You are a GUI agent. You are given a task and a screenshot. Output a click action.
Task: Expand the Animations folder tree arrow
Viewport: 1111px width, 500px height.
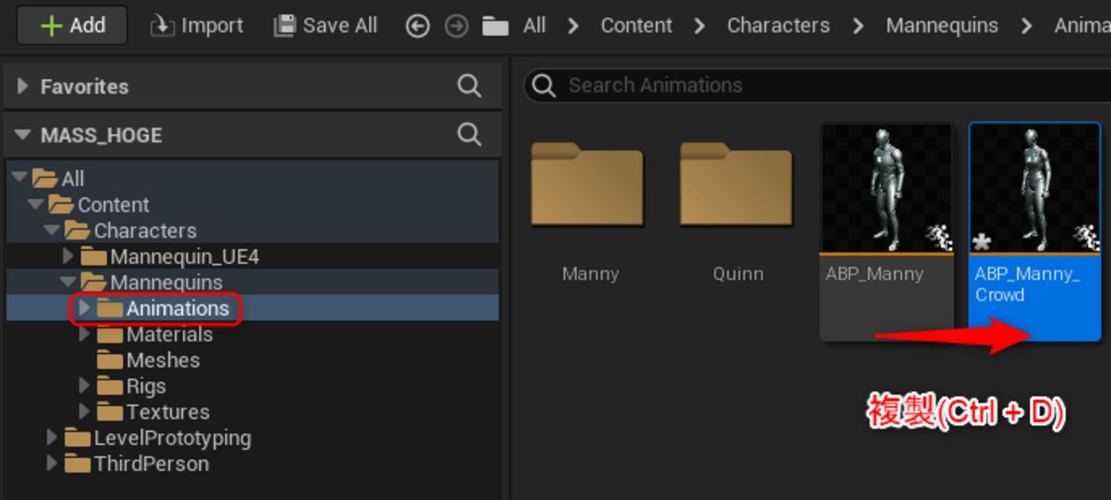click(x=84, y=308)
